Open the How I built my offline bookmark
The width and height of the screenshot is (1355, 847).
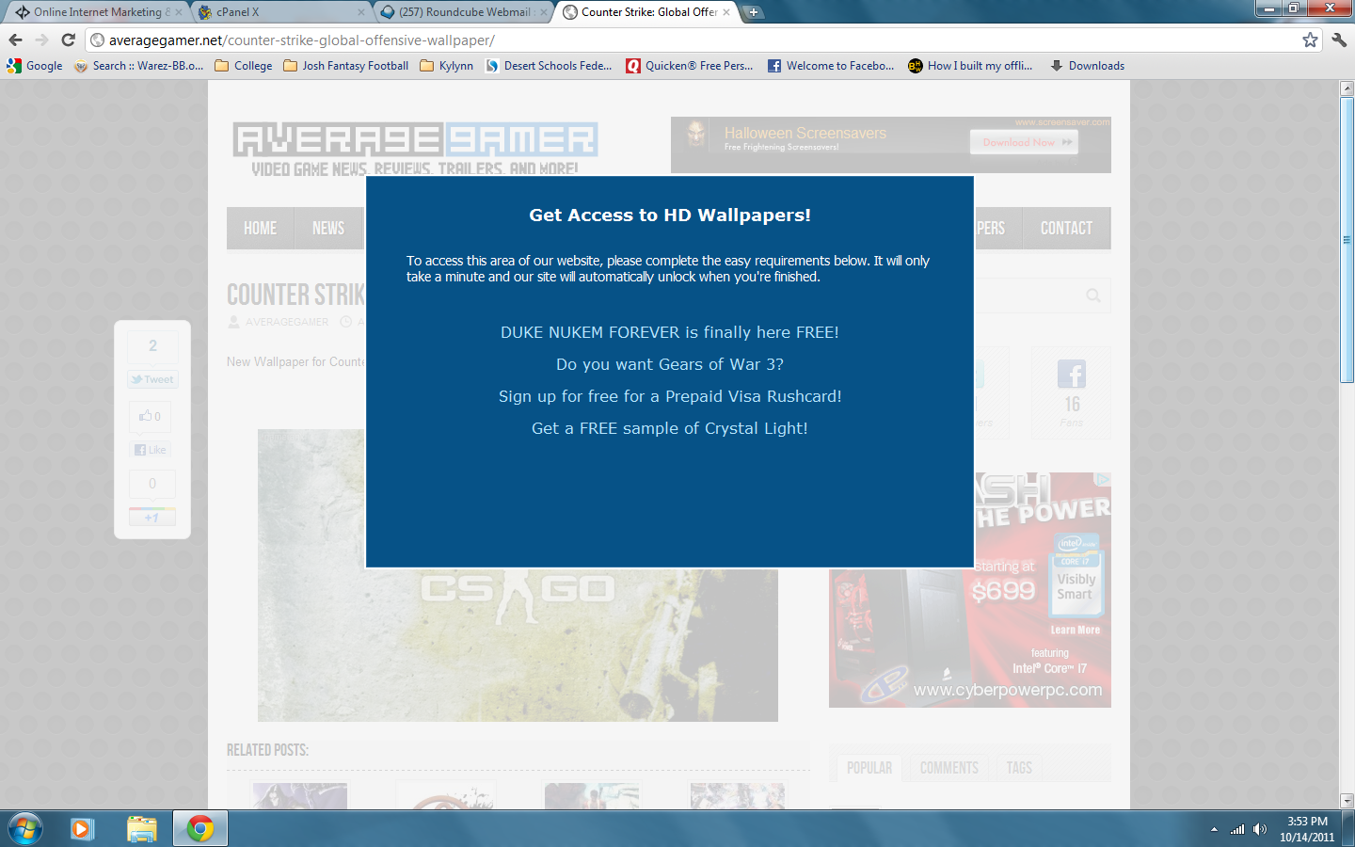coord(970,66)
